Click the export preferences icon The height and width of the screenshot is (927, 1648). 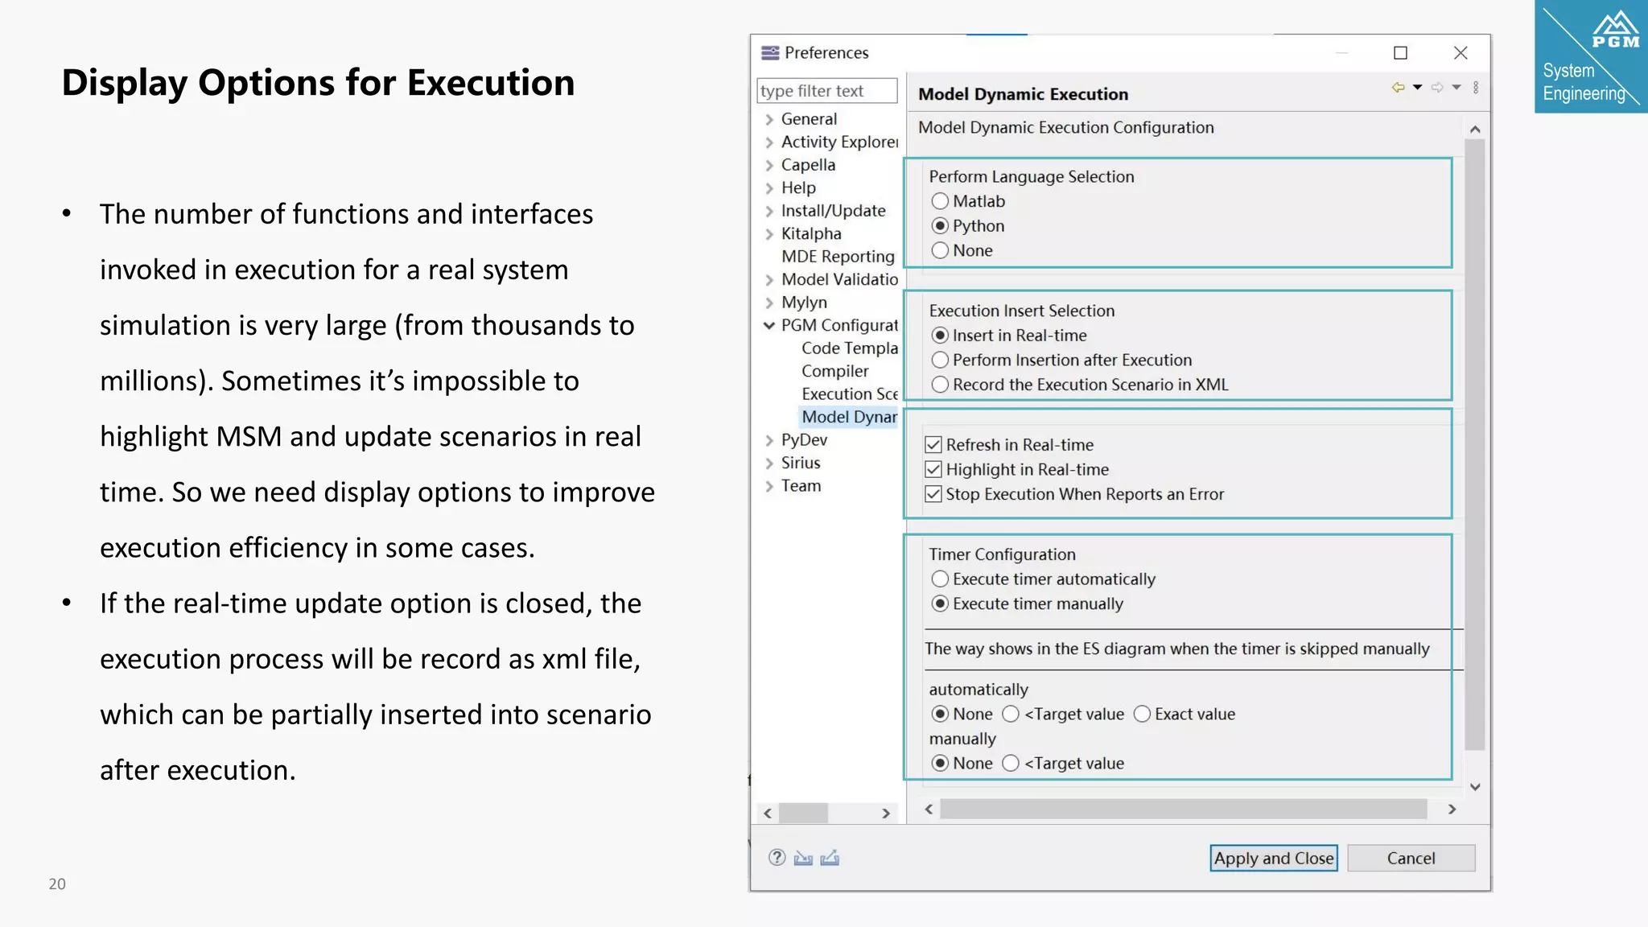pos(830,858)
